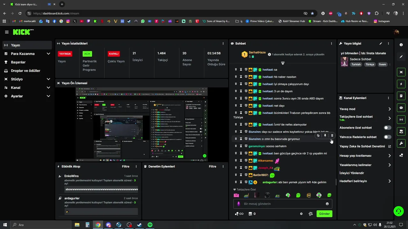Open Steam from the Windows taskbar
408x229 pixels.
click(x=139, y=225)
